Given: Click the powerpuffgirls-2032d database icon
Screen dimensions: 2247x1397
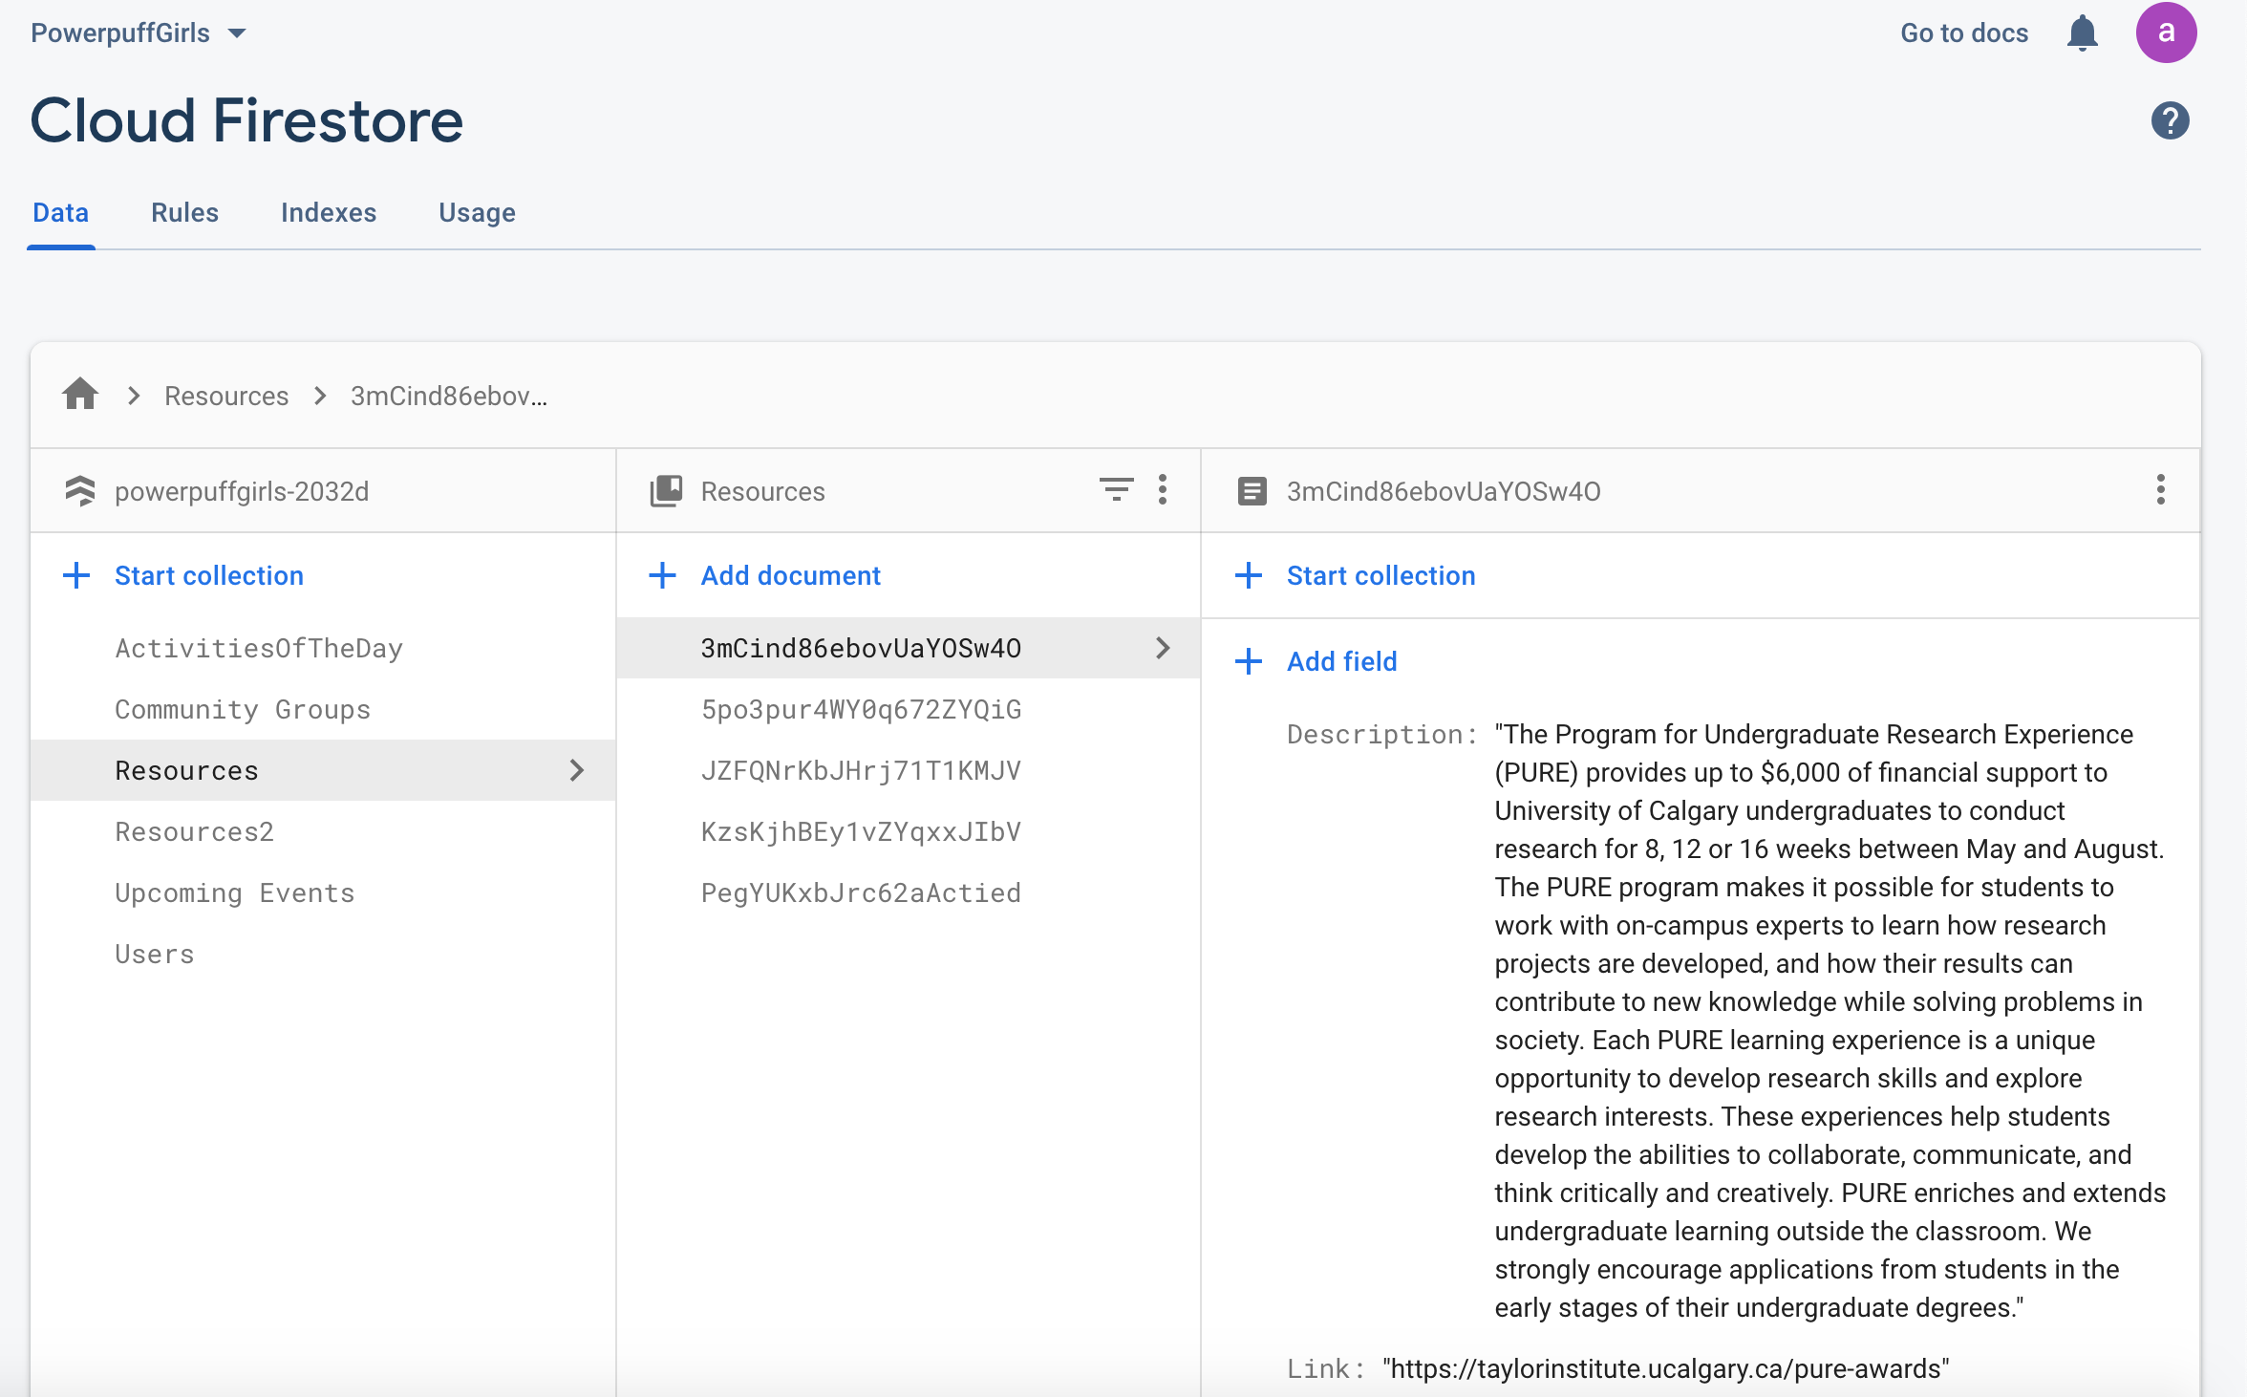Looking at the screenshot, I should 80,491.
